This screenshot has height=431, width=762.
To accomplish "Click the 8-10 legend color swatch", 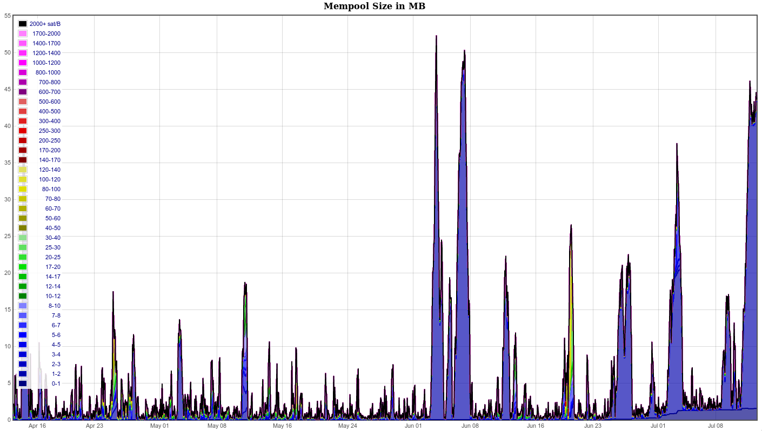I will click(x=23, y=306).
